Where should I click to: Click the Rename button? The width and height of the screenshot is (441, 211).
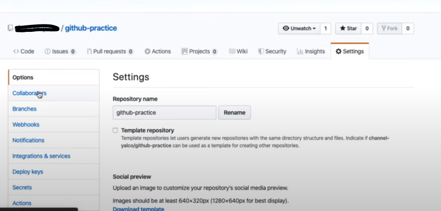235,113
